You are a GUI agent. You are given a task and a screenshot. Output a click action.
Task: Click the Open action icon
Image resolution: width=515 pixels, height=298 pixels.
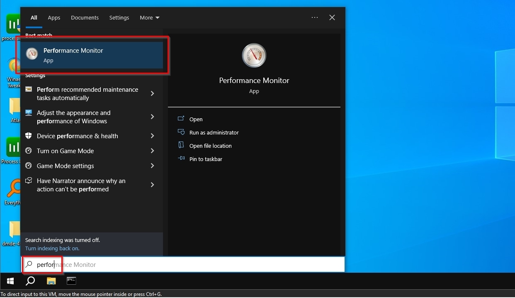[181, 119]
